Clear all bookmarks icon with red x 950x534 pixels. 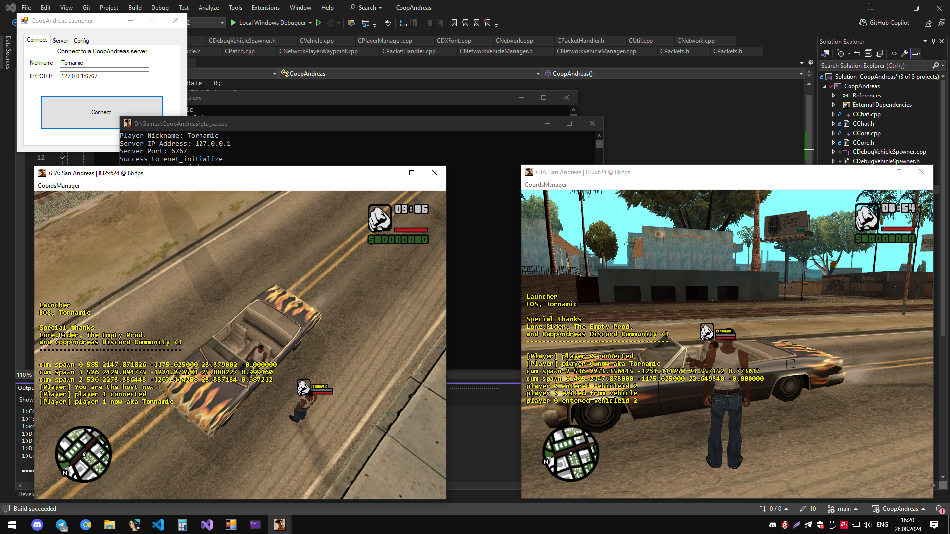click(488, 23)
